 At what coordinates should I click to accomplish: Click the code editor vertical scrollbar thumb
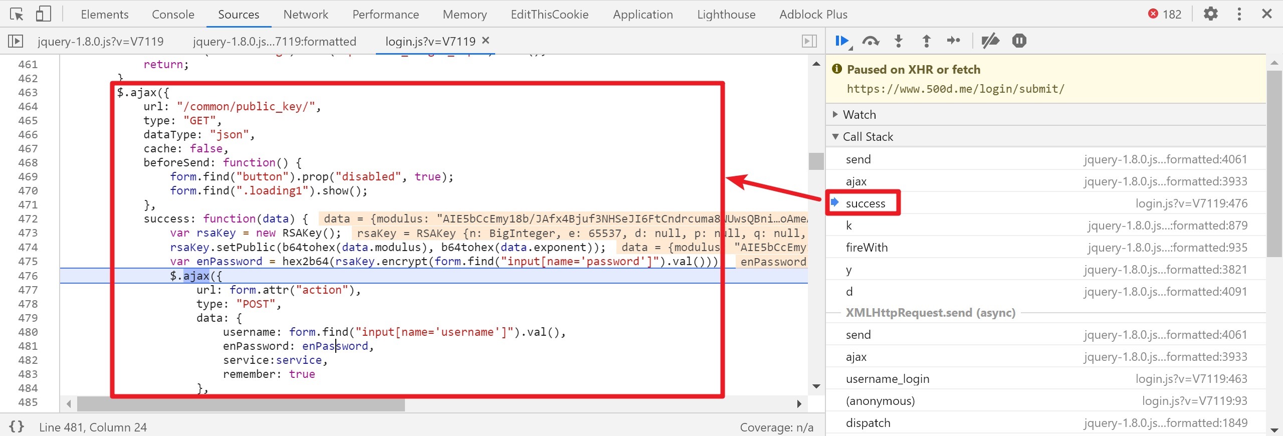[816, 161]
